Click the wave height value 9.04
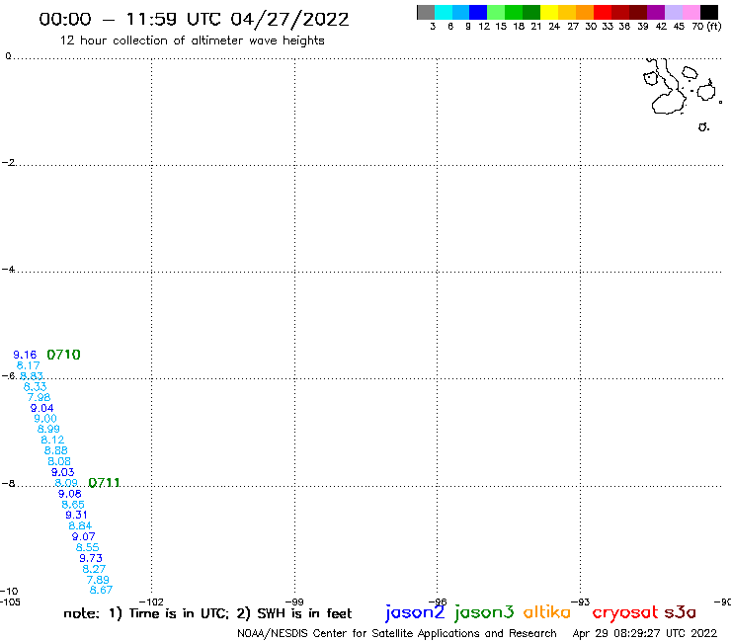 pyautogui.click(x=41, y=408)
